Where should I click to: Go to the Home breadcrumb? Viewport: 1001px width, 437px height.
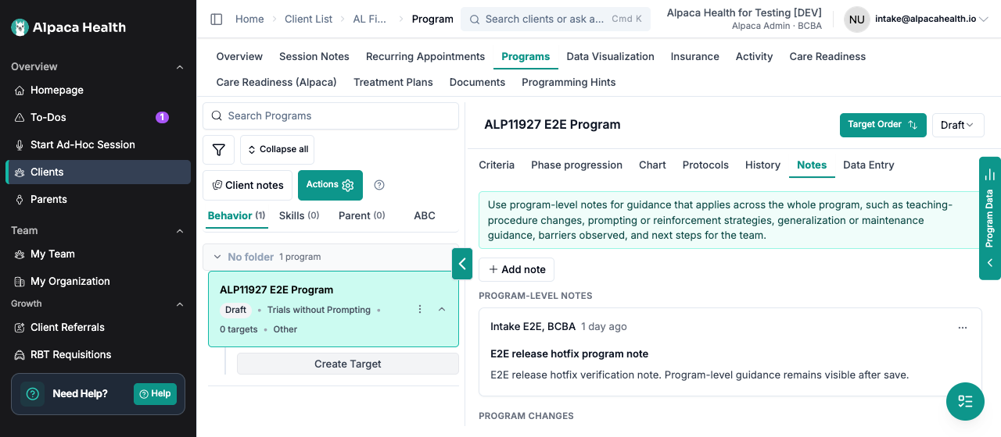pos(249,20)
